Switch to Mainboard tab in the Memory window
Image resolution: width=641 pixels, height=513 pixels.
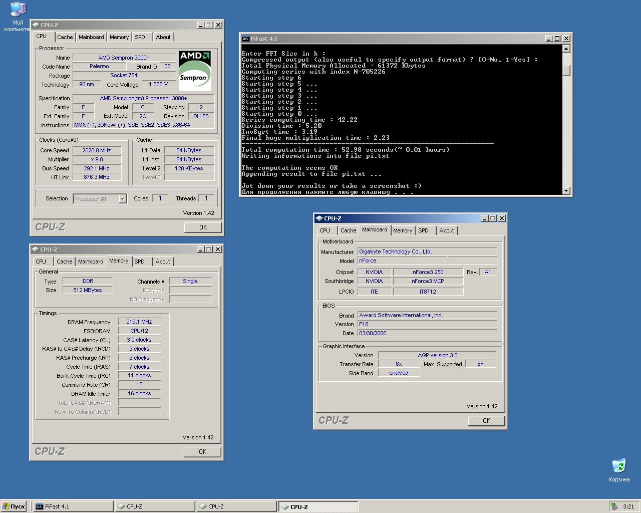click(91, 262)
